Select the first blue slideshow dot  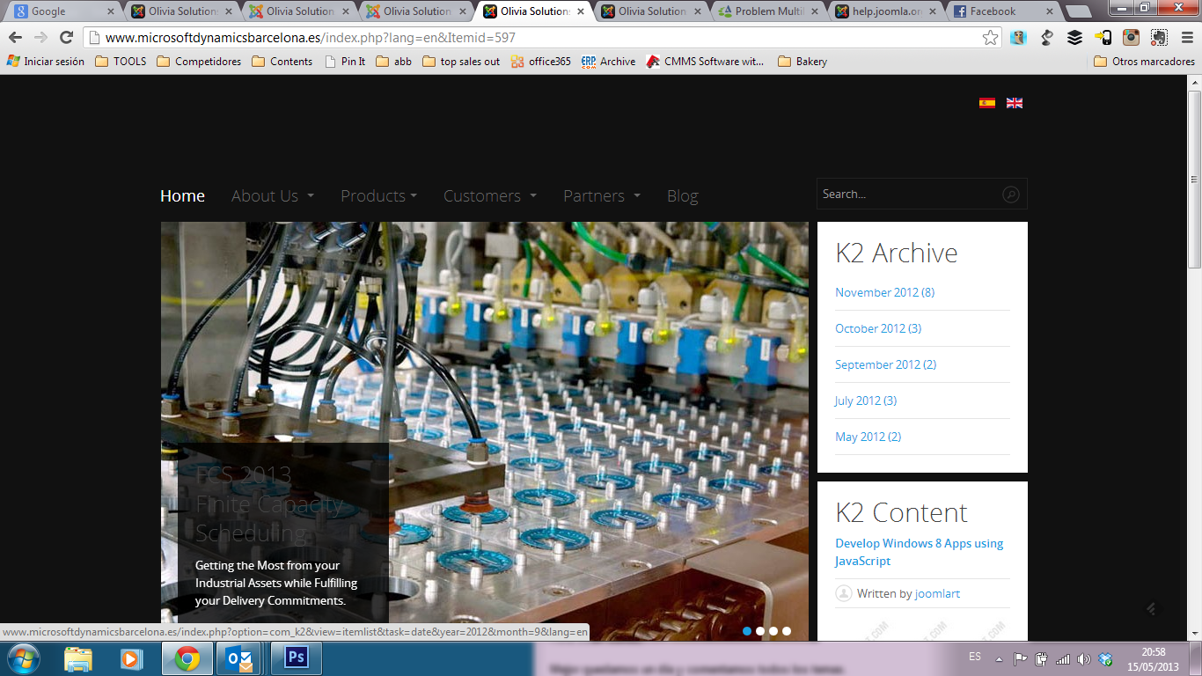pyautogui.click(x=747, y=631)
